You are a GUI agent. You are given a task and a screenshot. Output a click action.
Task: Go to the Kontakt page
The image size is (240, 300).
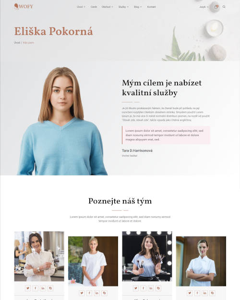click(151, 7)
